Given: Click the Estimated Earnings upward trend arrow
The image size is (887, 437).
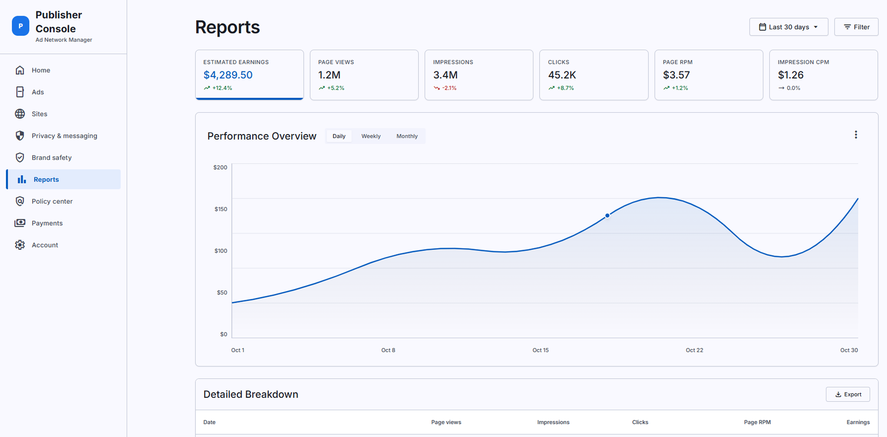Looking at the screenshot, I should click(207, 88).
